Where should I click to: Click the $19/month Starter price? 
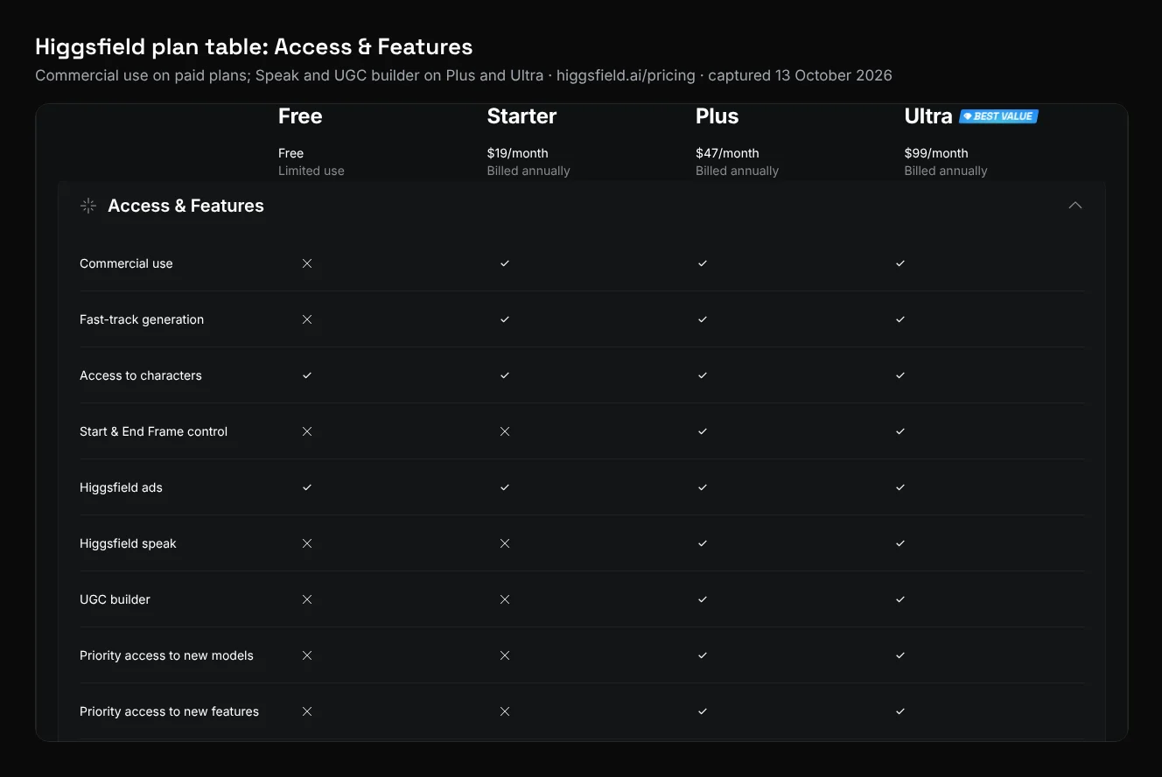tap(518, 153)
